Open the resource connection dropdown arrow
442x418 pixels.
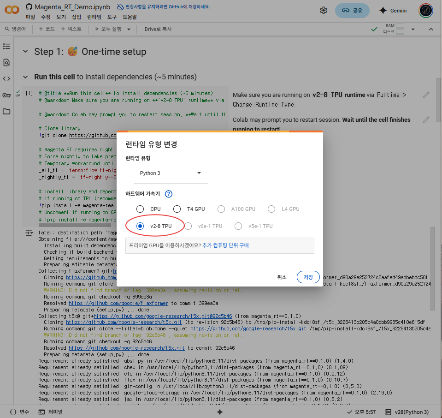(413, 29)
